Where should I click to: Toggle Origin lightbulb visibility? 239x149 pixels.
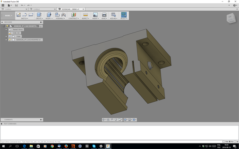pos(10,36)
